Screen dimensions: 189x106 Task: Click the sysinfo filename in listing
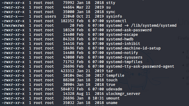coord(114,16)
